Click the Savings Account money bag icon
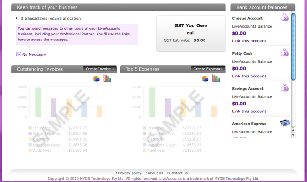307x182 pixels. (x=285, y=88)
